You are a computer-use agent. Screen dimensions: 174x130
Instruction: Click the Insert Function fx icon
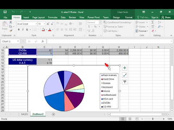pyautogui.click(x=43, y=41)
